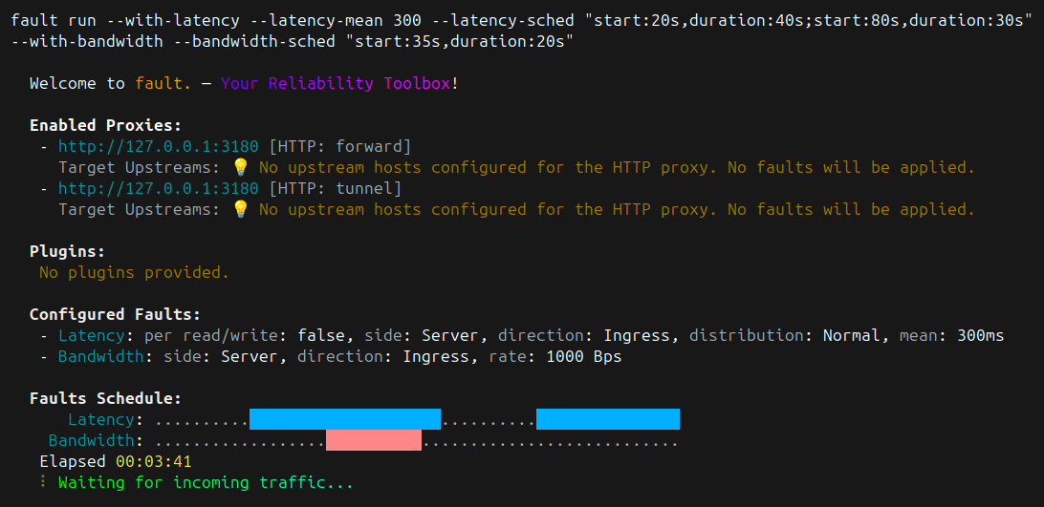Click the Plugins heading
The height and width of the screenshot is (507, 1044).
click(67, 251)
